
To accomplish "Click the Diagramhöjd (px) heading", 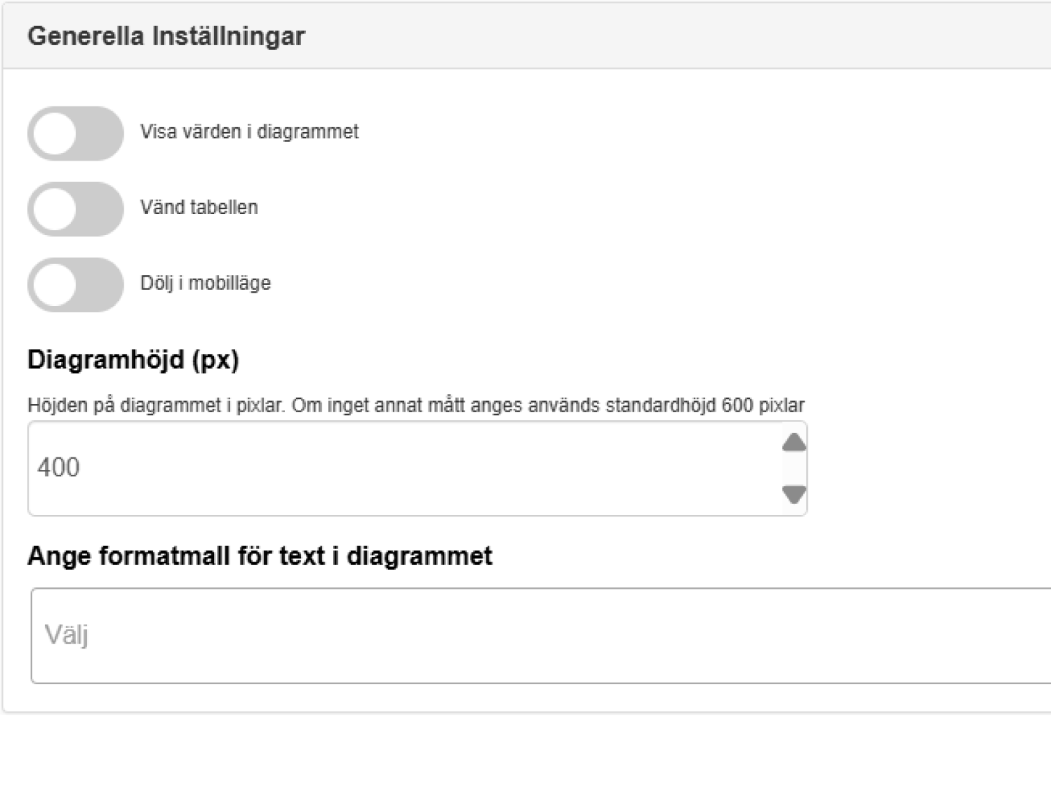I will pos(133,360).
